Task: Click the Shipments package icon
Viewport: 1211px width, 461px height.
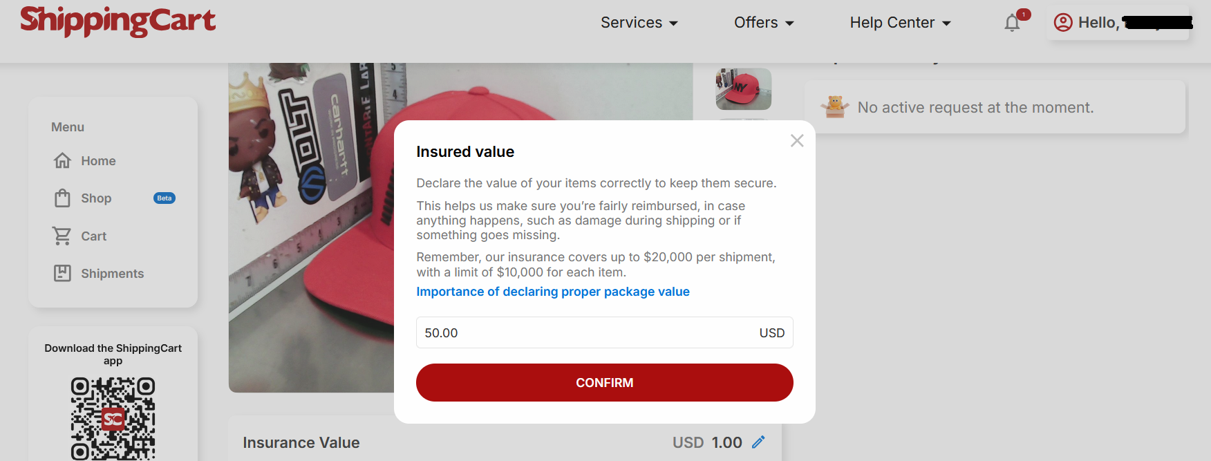Action: pos(62,274)
